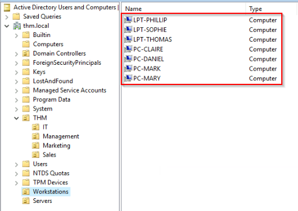Click the PC-MARY computer icon
The image size is (298, 211).
[128, 78]
